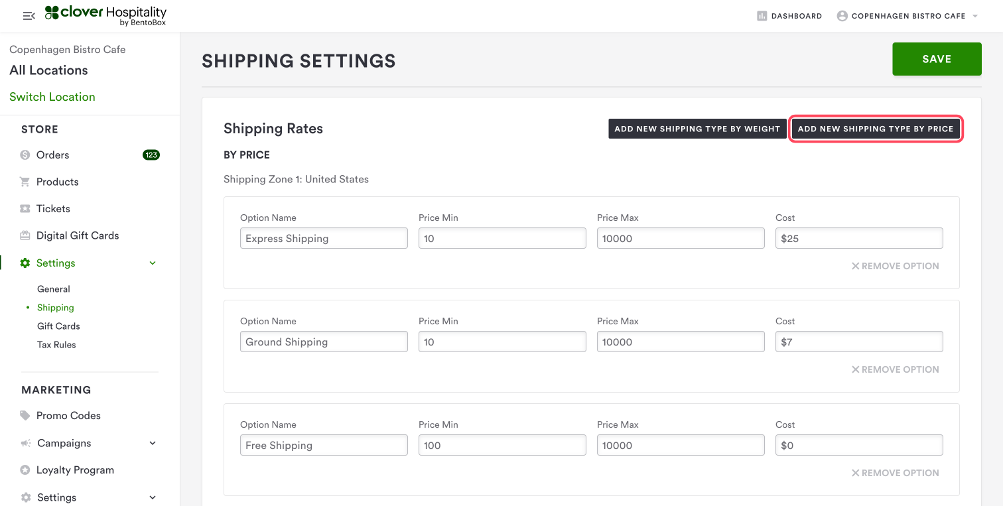Expand the Campaigns submenu chevron
The height and width of the screenshot is (506, 1003).
pyautogui.click(x=153, y=443)
